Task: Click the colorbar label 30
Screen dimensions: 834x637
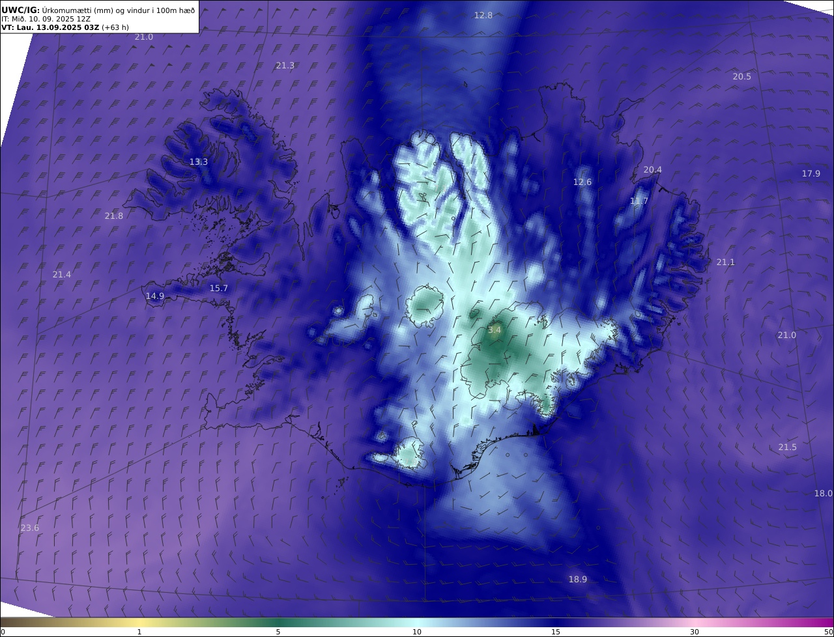Action: pyautogui.click(x=695, y=632)
